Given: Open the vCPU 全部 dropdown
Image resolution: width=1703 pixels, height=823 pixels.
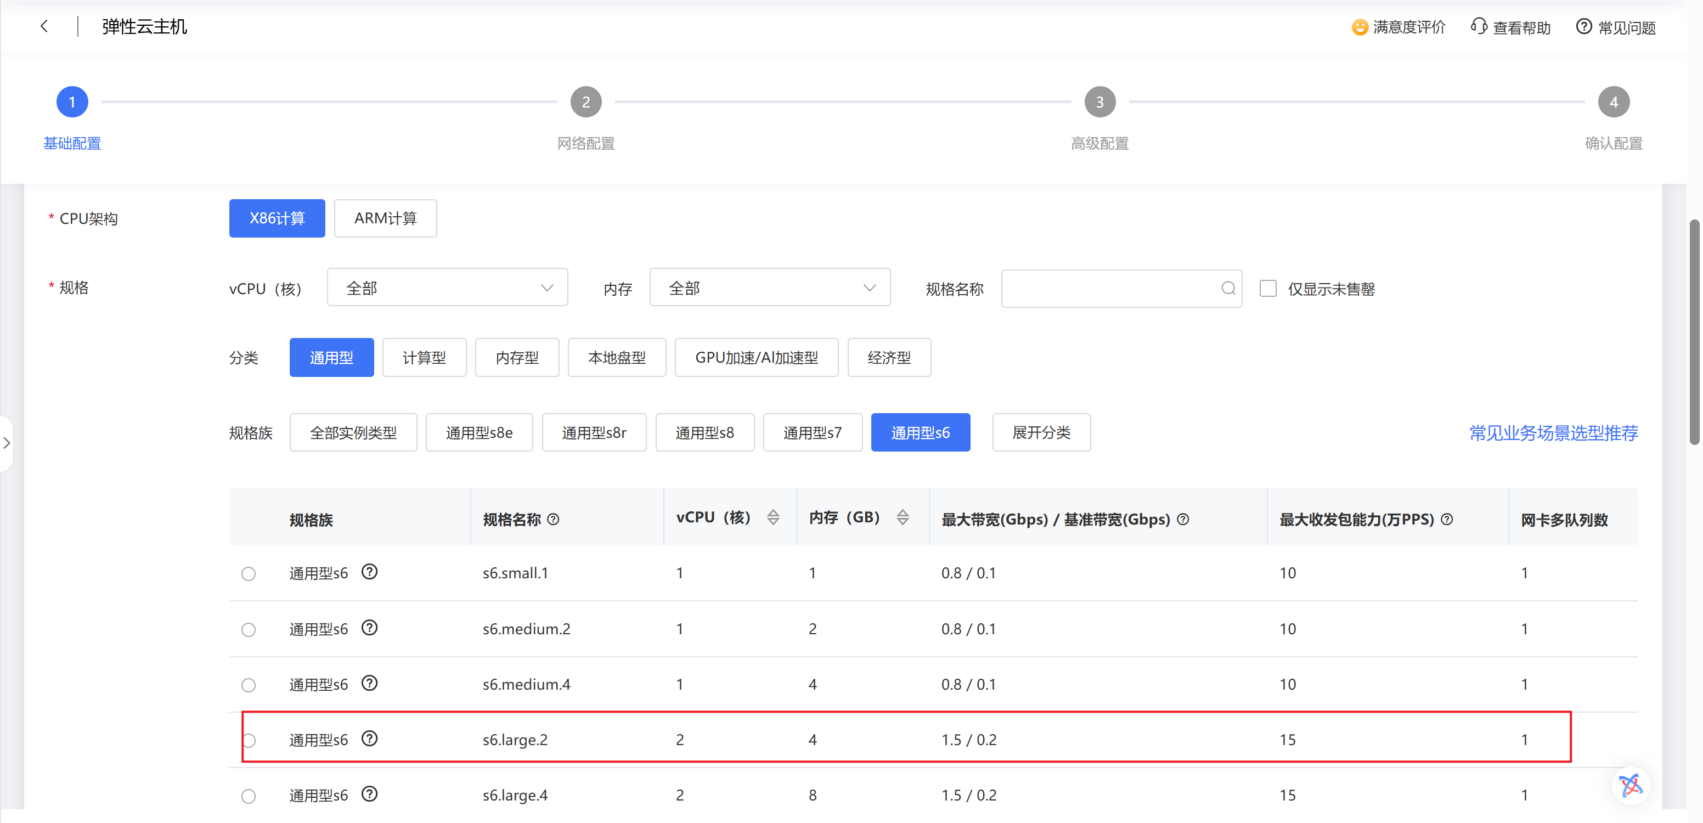Looking at the screenshot, I should coord(447,288).
